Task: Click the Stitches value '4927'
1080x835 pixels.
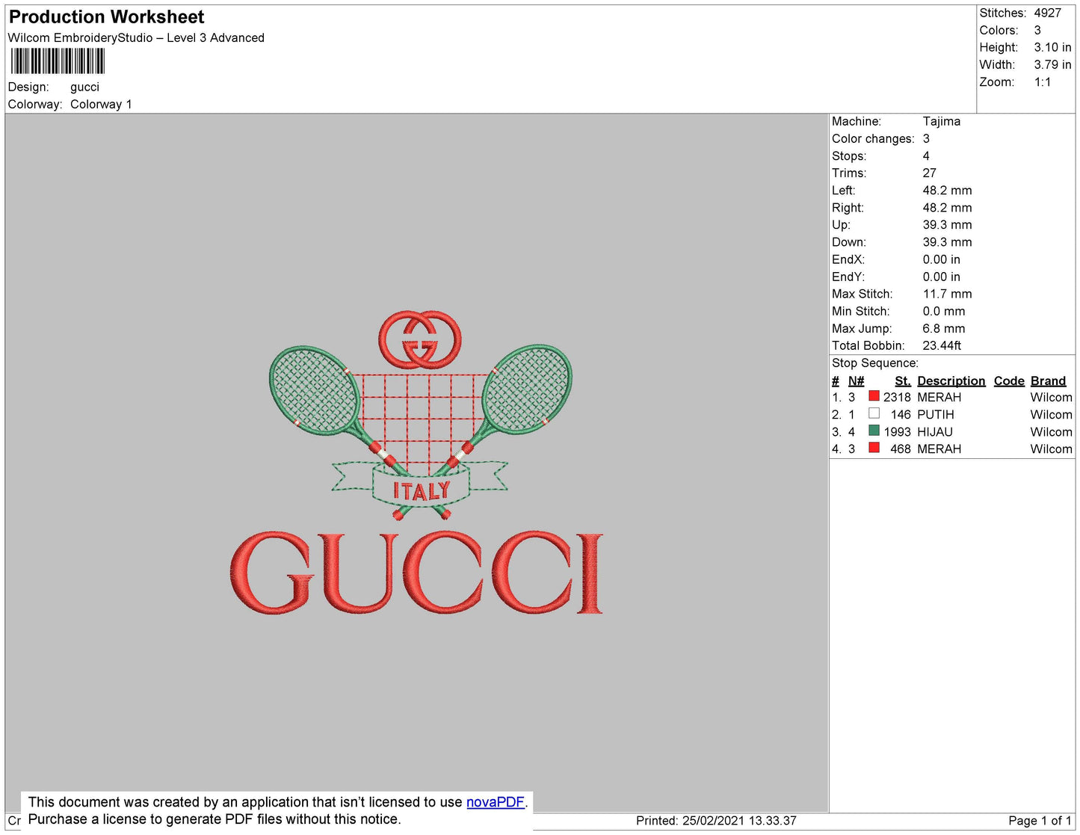Action: [x=1048, y=13]
